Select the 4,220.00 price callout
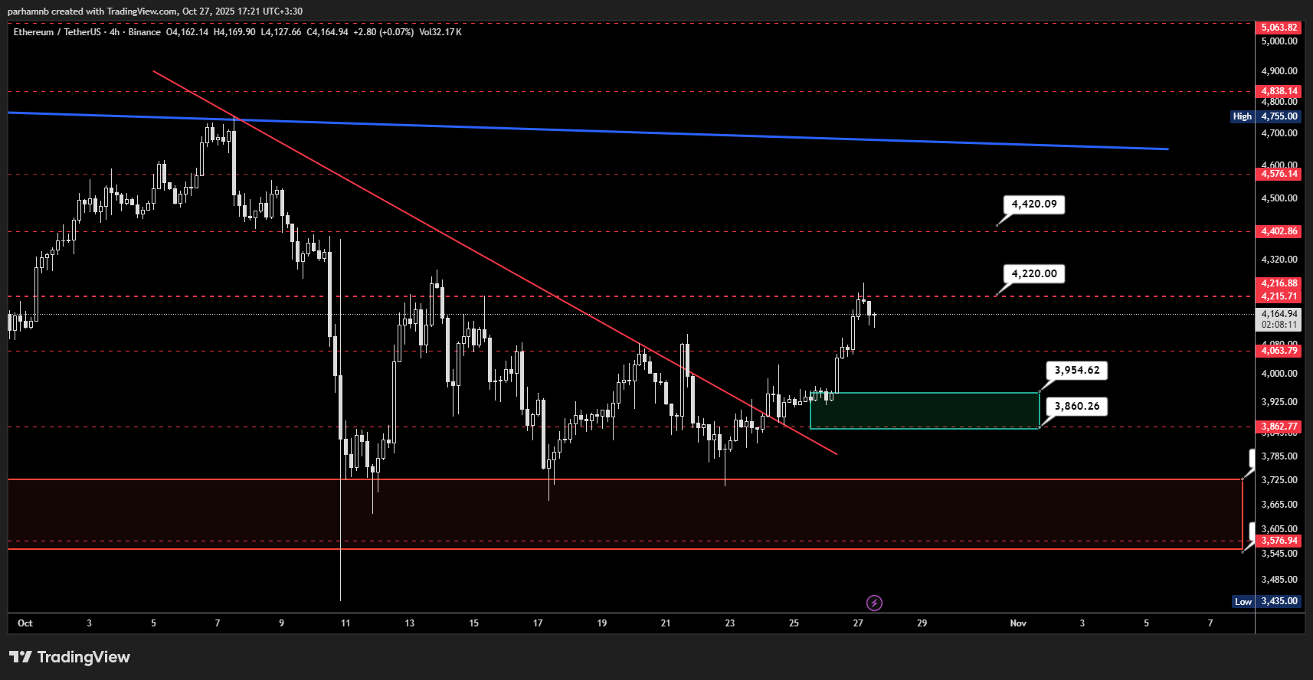This screenshot has height=680, width=1313. [1033, 274]
